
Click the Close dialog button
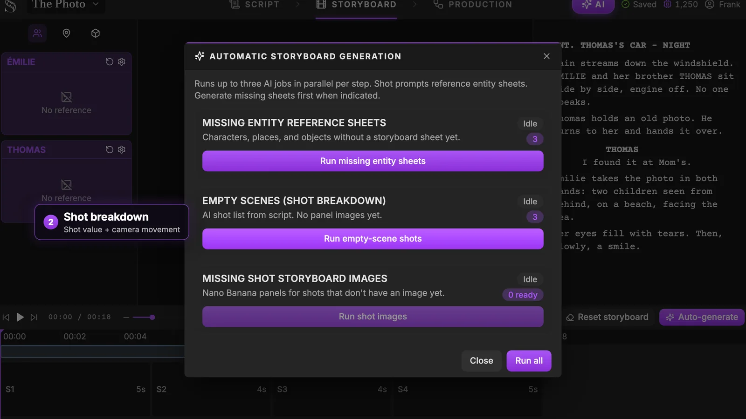[482, 361]
